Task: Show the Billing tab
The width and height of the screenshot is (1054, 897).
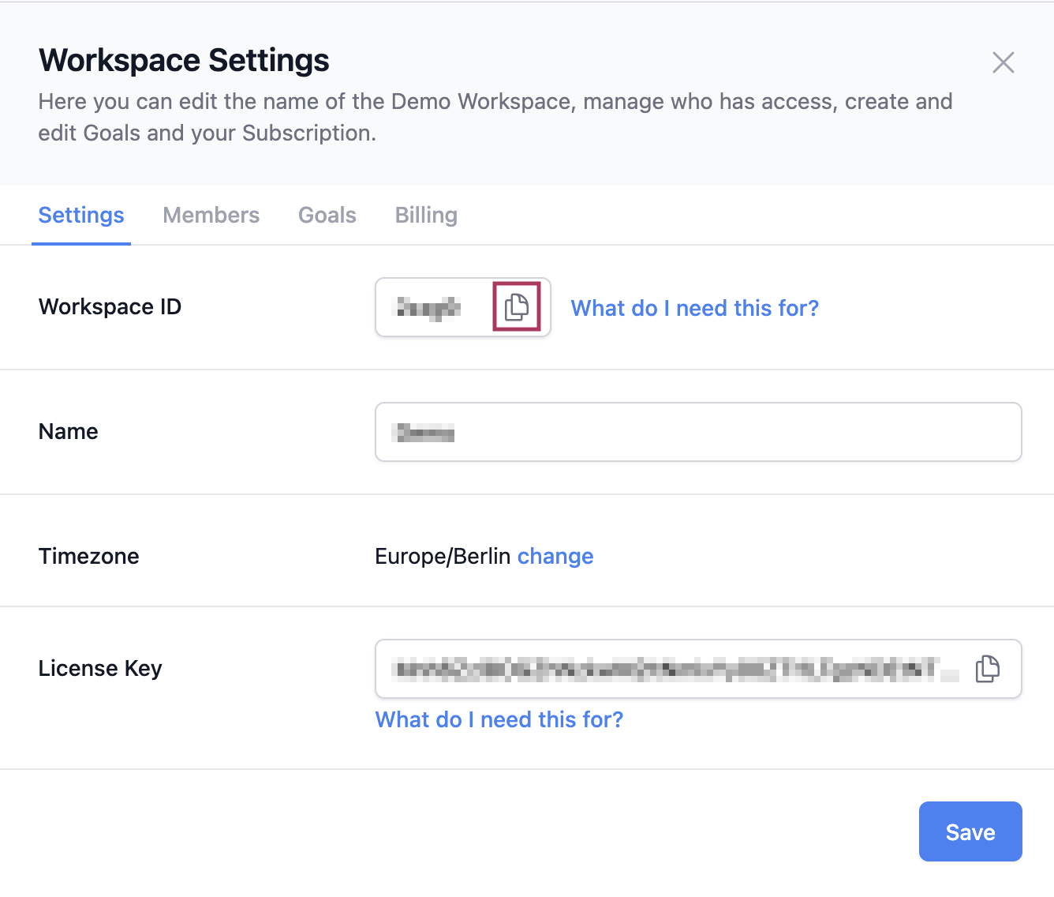Action: point(426,216)
